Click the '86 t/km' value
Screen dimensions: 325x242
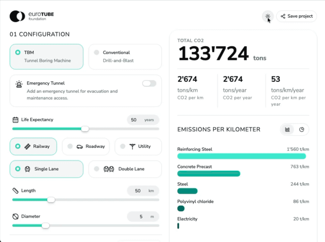pyautogui.click(x=301, y=201)
